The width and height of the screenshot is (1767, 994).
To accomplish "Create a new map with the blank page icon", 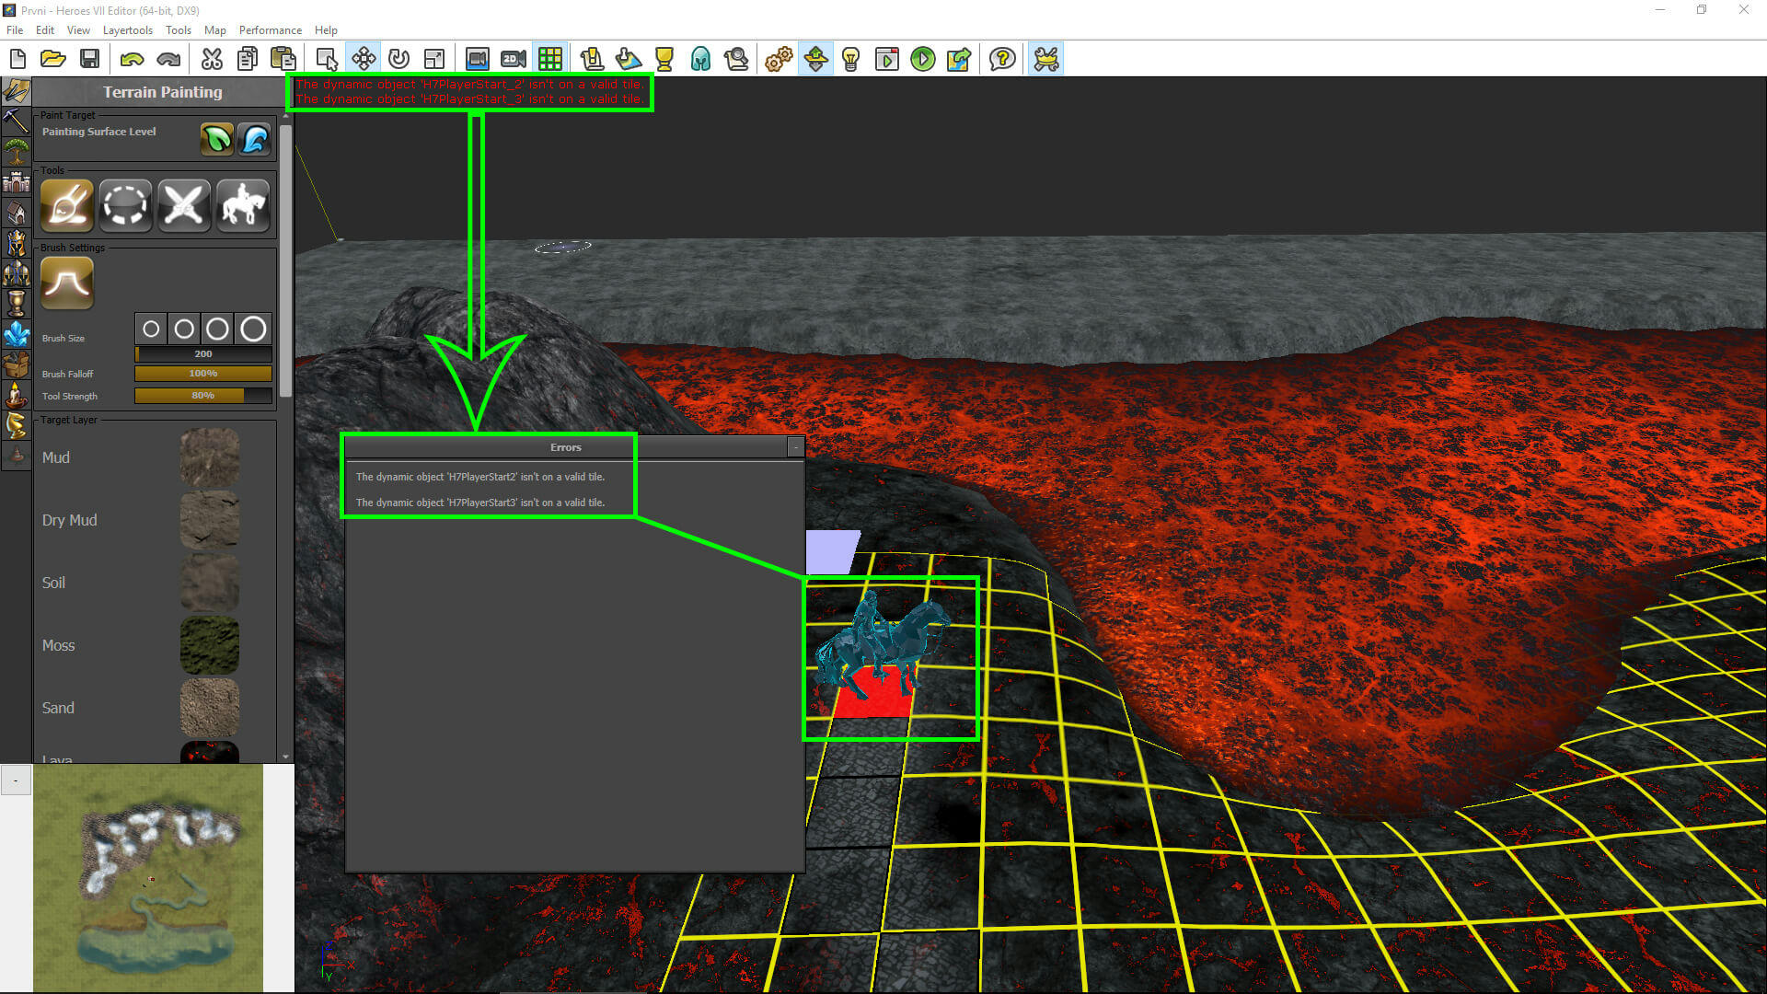I will (x=17, y=60).
